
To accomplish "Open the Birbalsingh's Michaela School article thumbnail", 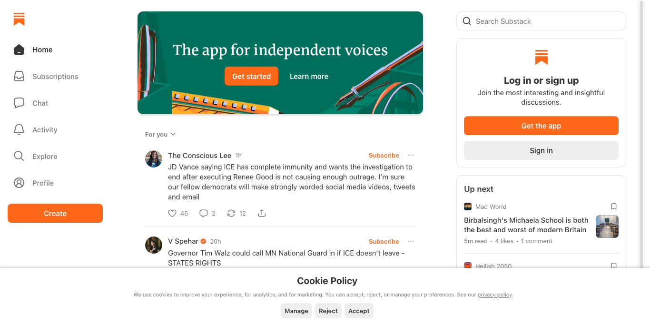I will point(607,227).
